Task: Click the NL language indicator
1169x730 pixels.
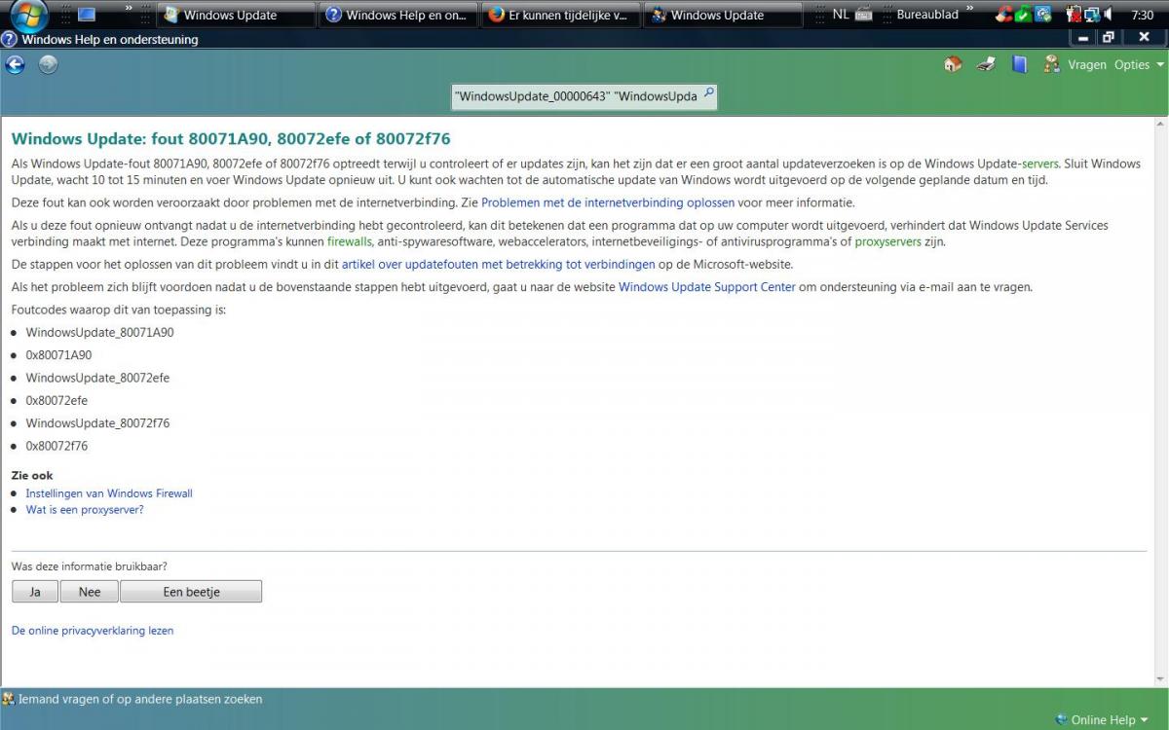Action: pyautogui.click(x=841, y=15)
